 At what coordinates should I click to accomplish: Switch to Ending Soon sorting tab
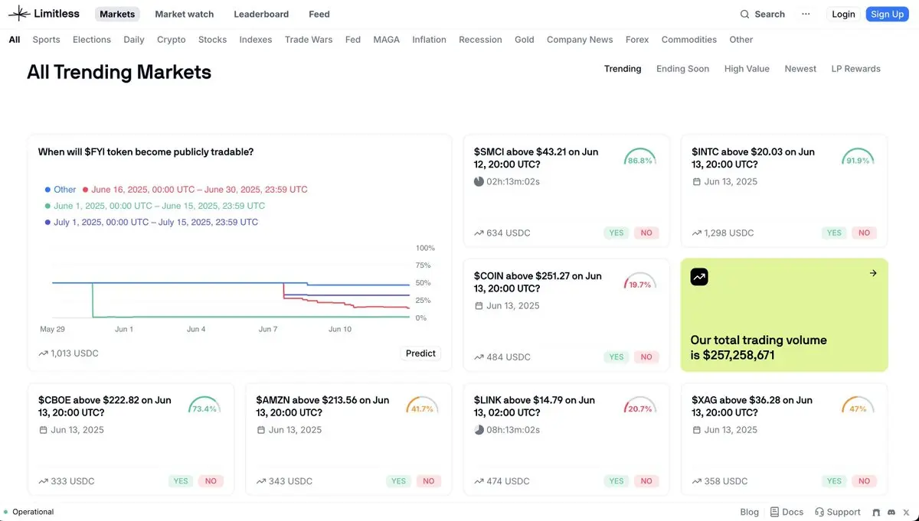coord(682,69)
